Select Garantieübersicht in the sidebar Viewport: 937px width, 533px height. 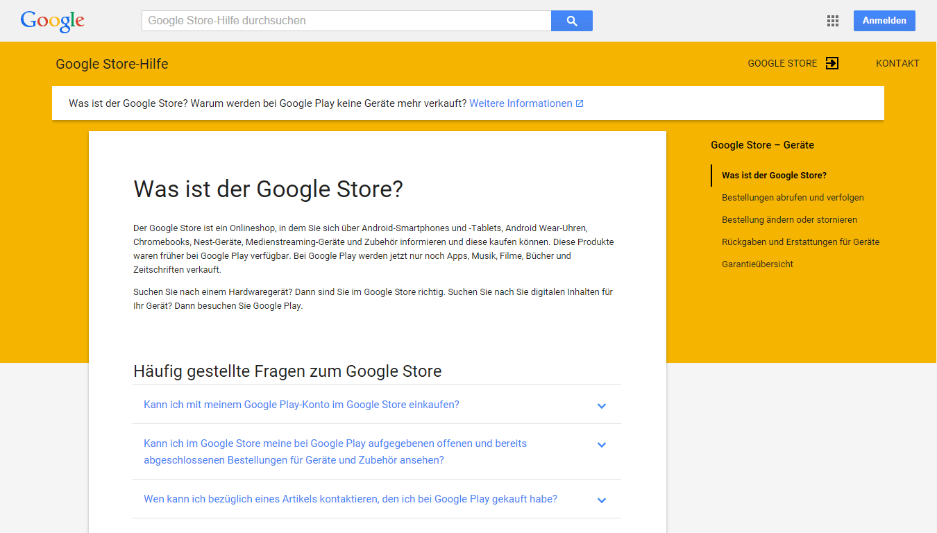(757, 264)
